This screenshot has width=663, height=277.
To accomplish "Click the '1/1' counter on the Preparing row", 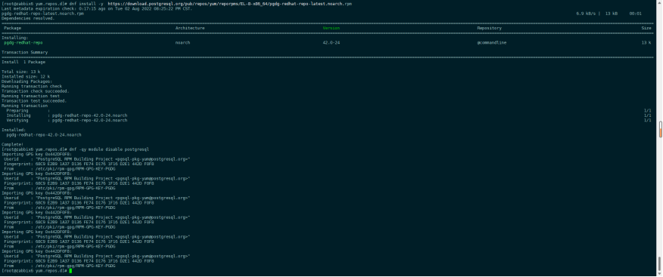I will click(647, 110).
